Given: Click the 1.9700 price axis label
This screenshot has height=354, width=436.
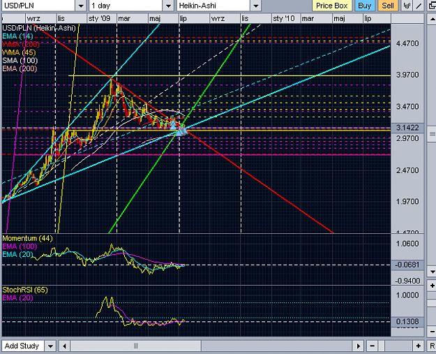Looking at the screenshot, I should 407,202.
